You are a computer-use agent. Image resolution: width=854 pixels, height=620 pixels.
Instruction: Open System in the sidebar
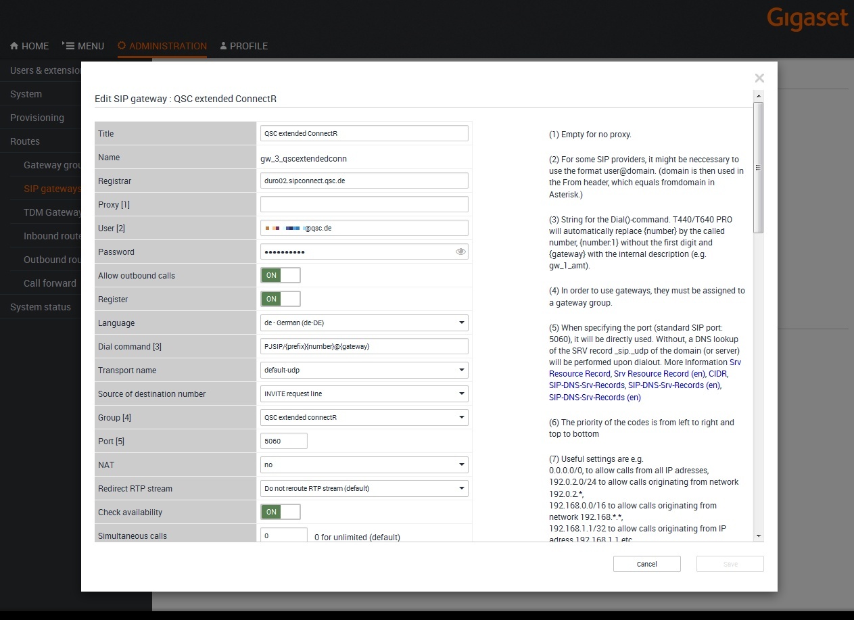[x=41, y=94]
